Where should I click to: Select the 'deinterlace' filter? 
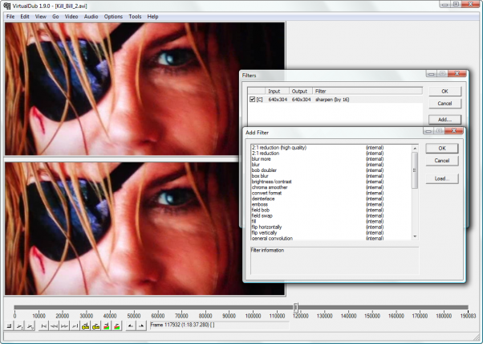[331, 199]
